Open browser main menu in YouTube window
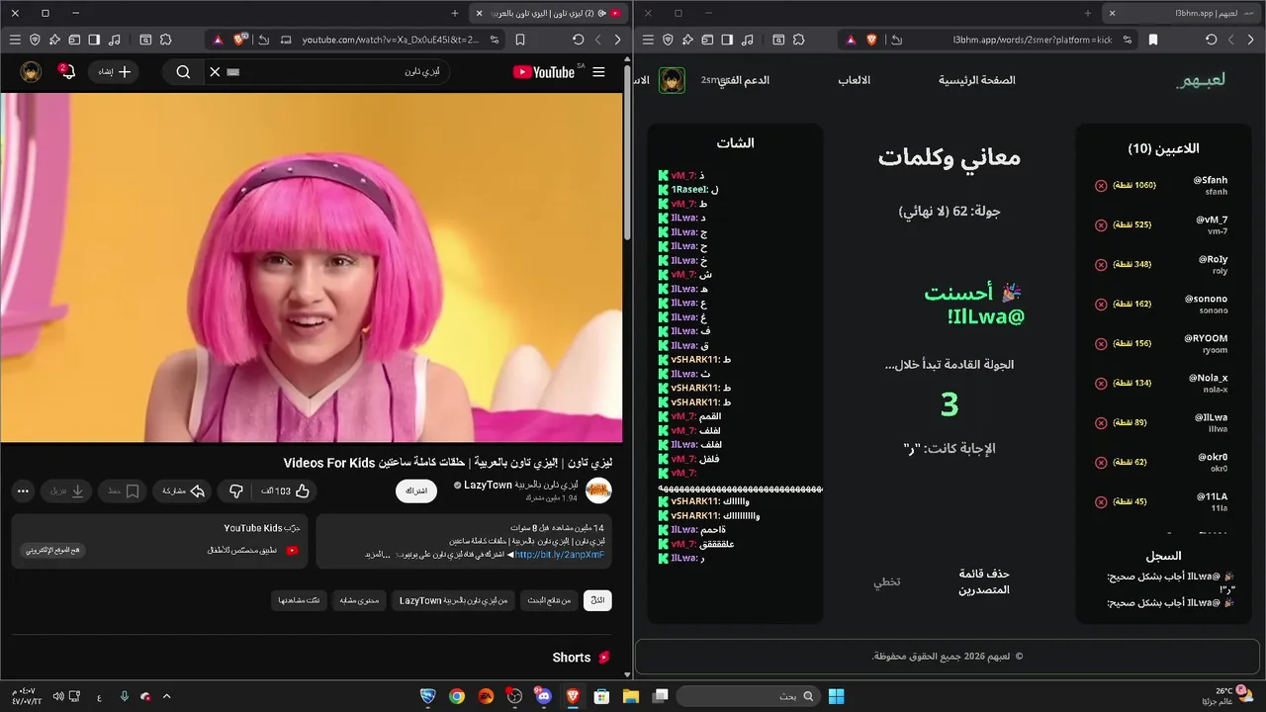Screen dimensions: 1266x712 pyautogui.click(x=15, y=40)
